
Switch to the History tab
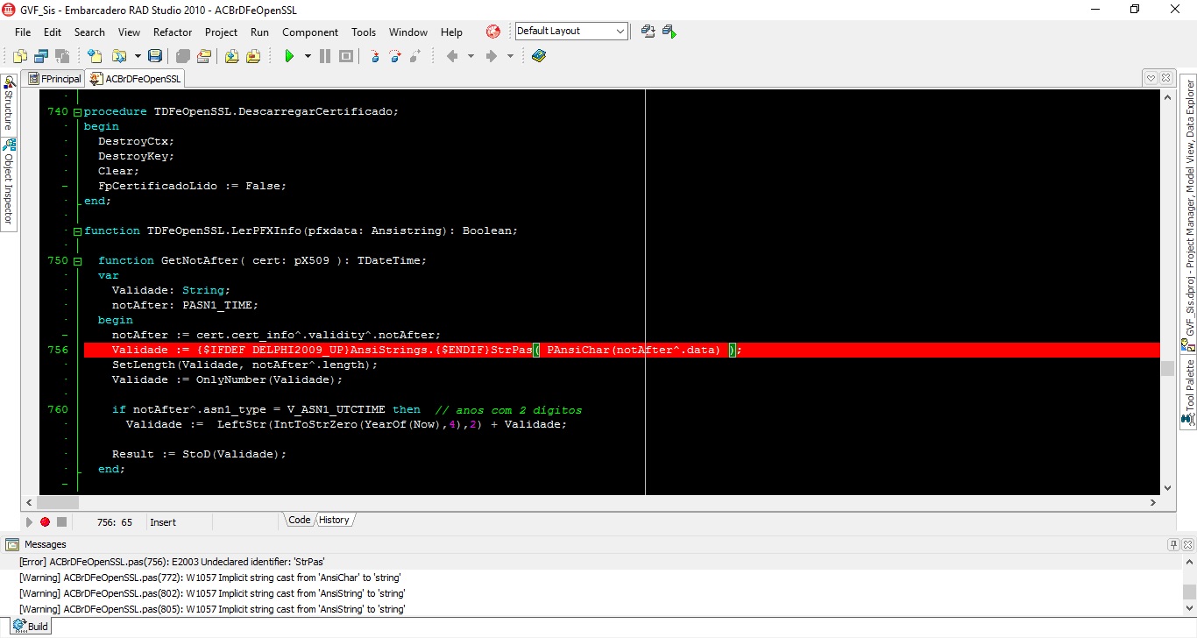[x=334, y=520]
